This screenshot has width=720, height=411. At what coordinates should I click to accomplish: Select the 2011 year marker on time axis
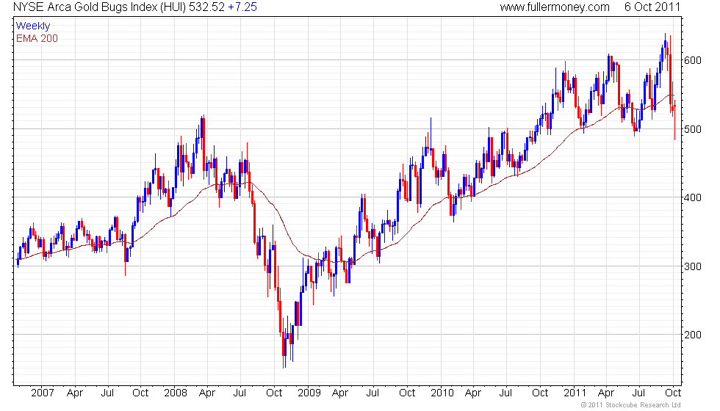click(x=573, y=393)
